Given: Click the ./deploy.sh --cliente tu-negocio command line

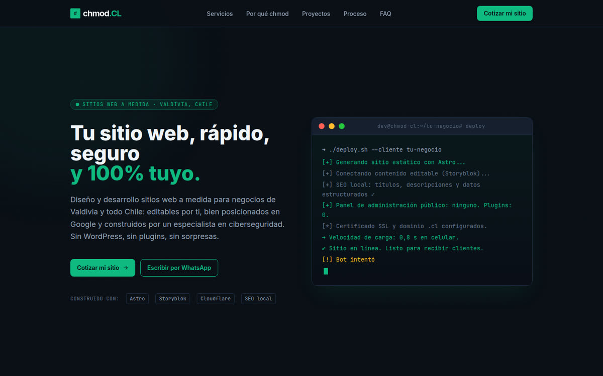Looking at the screenshot, I should [x=382, y=150].
